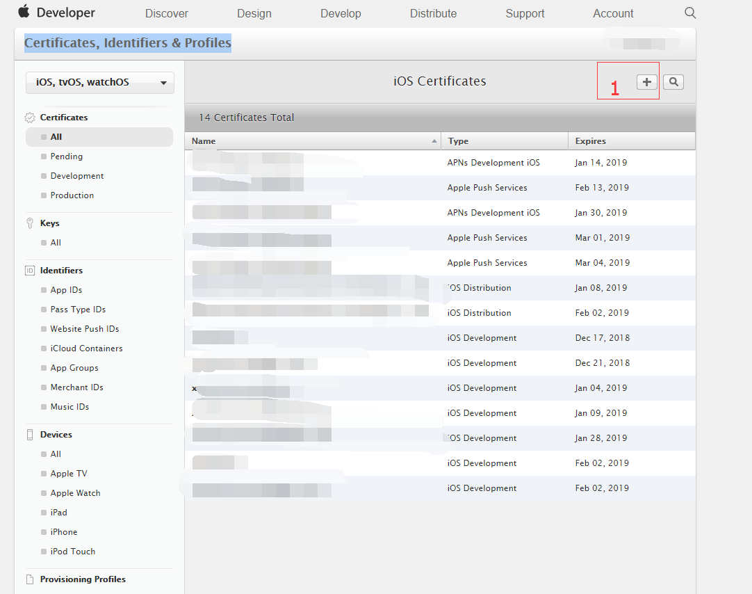Open the Distribute menu
This screenshot has height=594, width=752.
click(x=433, y=13)
